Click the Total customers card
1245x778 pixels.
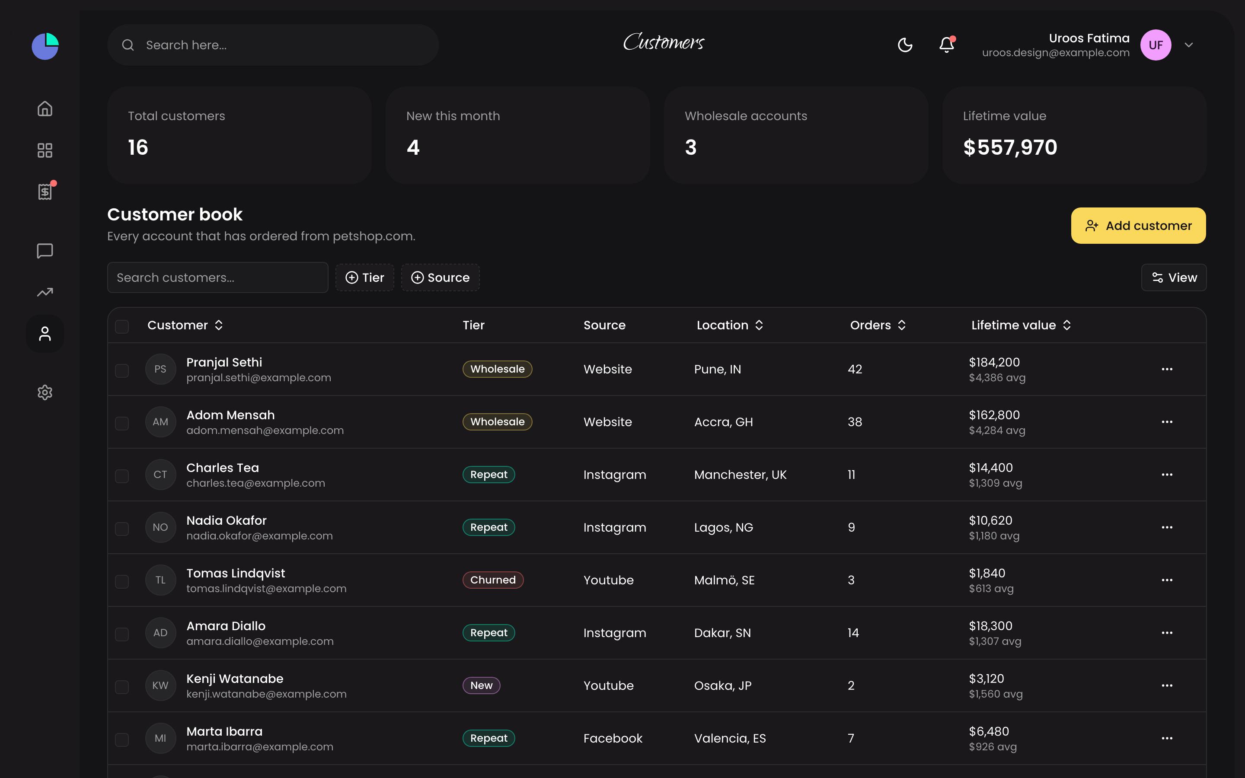(240, 135)
